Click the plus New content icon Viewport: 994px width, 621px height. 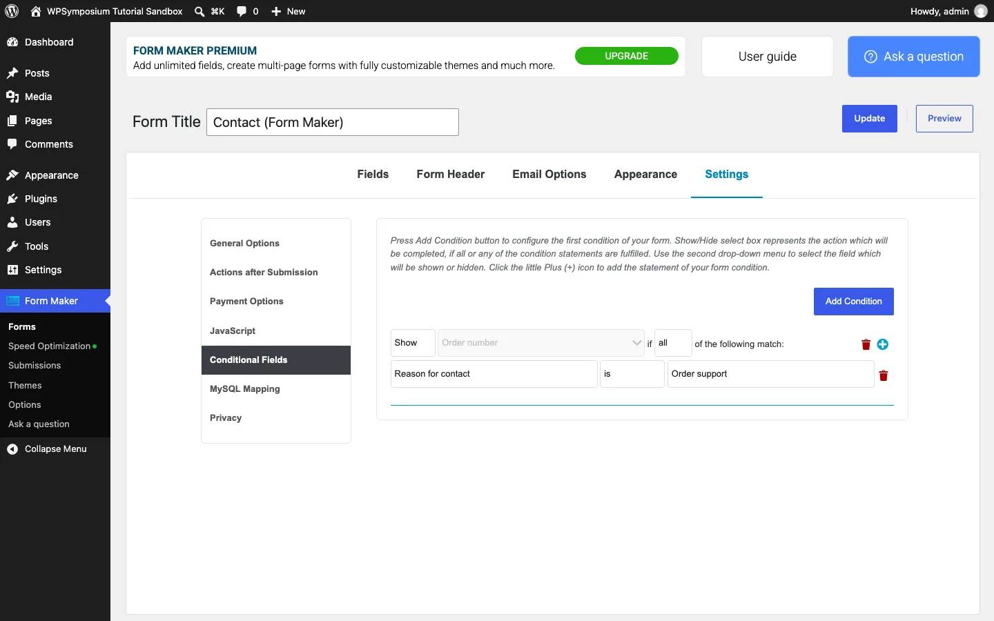[x=276, y=11]
